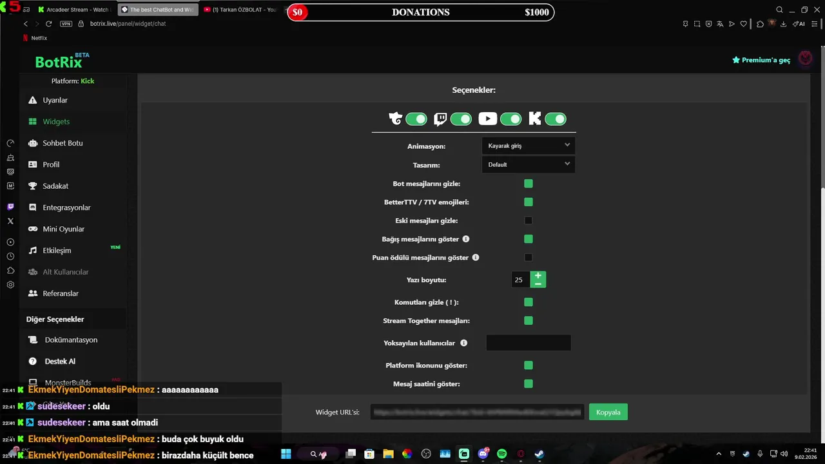Click the VPN badge in address bar
The height and width of the screenshot is (464, 825).
point(66,24)
